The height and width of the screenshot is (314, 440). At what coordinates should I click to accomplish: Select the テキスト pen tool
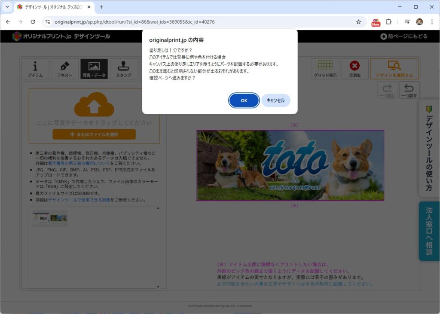[x=65, y=69]
